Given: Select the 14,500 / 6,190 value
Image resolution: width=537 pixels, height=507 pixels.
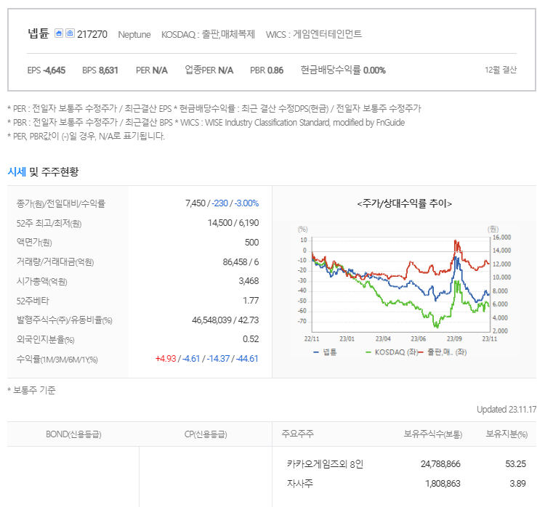Looking at the screenshot, I should click(x=233, y=223).
